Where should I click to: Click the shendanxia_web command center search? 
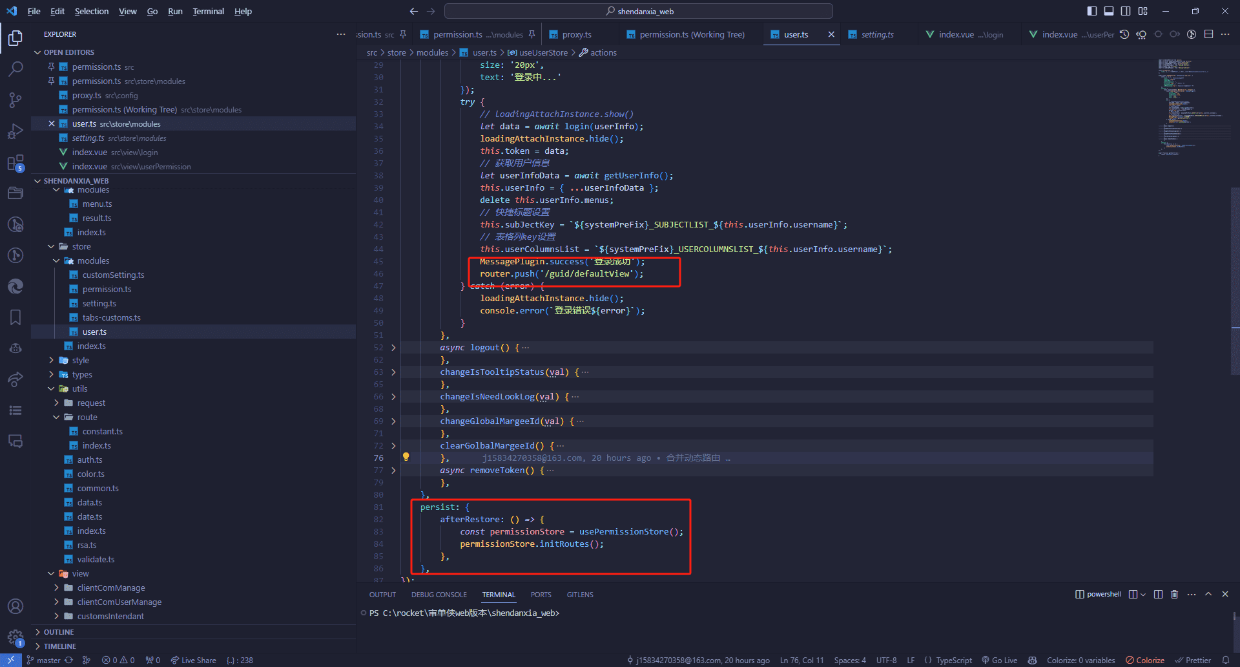[638, 11]
